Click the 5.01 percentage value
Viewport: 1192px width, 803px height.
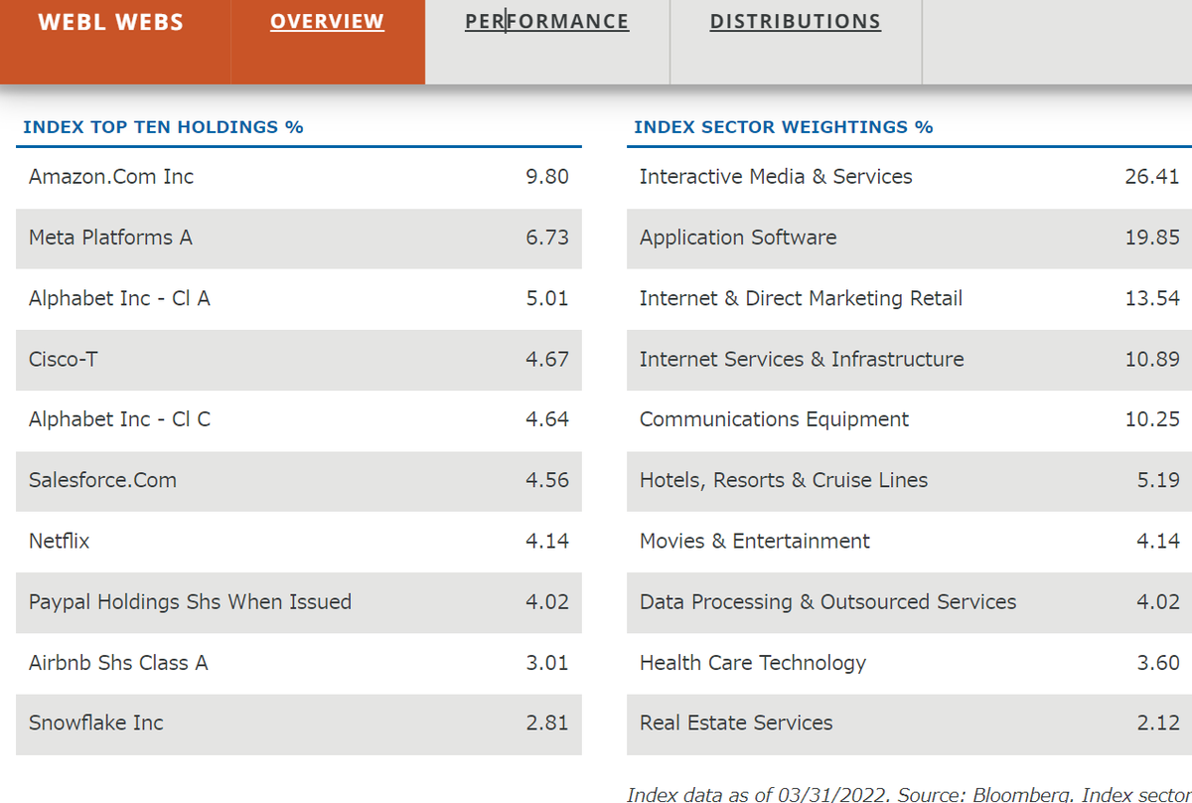(x=546, y=298)
